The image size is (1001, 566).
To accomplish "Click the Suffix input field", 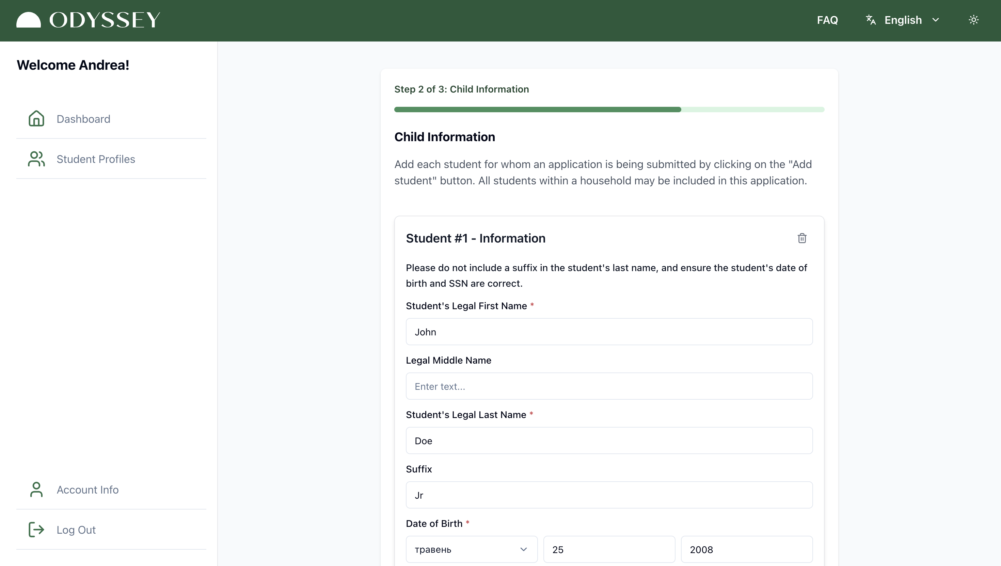I will click(609, 495).
